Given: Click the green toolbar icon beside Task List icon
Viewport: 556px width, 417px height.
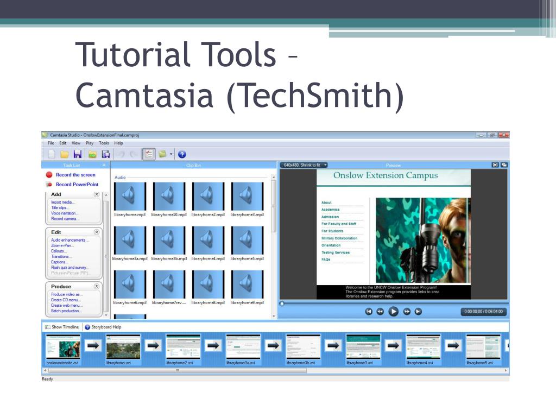Looking at the screenshot, I should point(162,154).
